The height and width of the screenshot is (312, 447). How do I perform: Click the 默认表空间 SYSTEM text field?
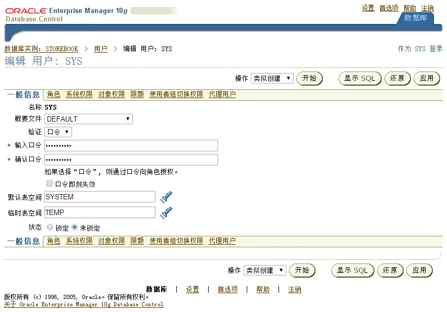(x=100, y=197)
